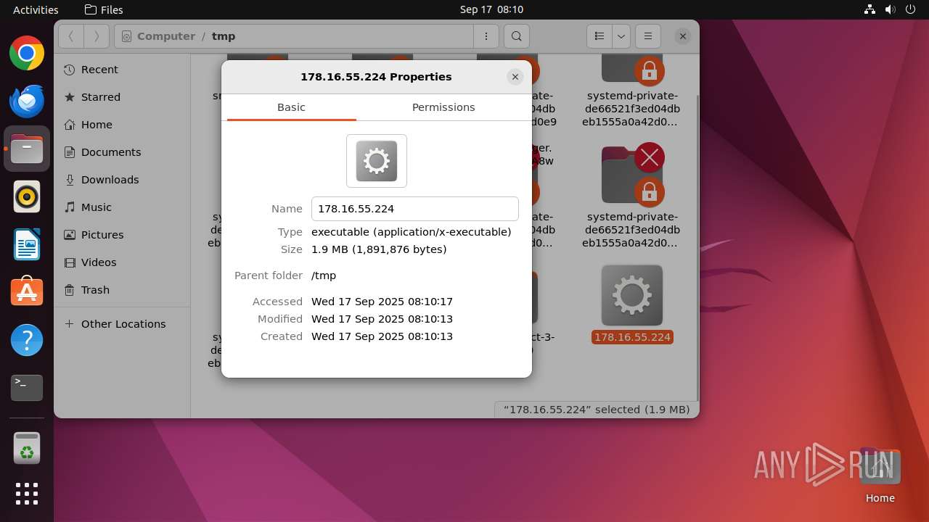Open Documents in sidebar
This screenshot has width=929, height=522.
pos(122,152)
